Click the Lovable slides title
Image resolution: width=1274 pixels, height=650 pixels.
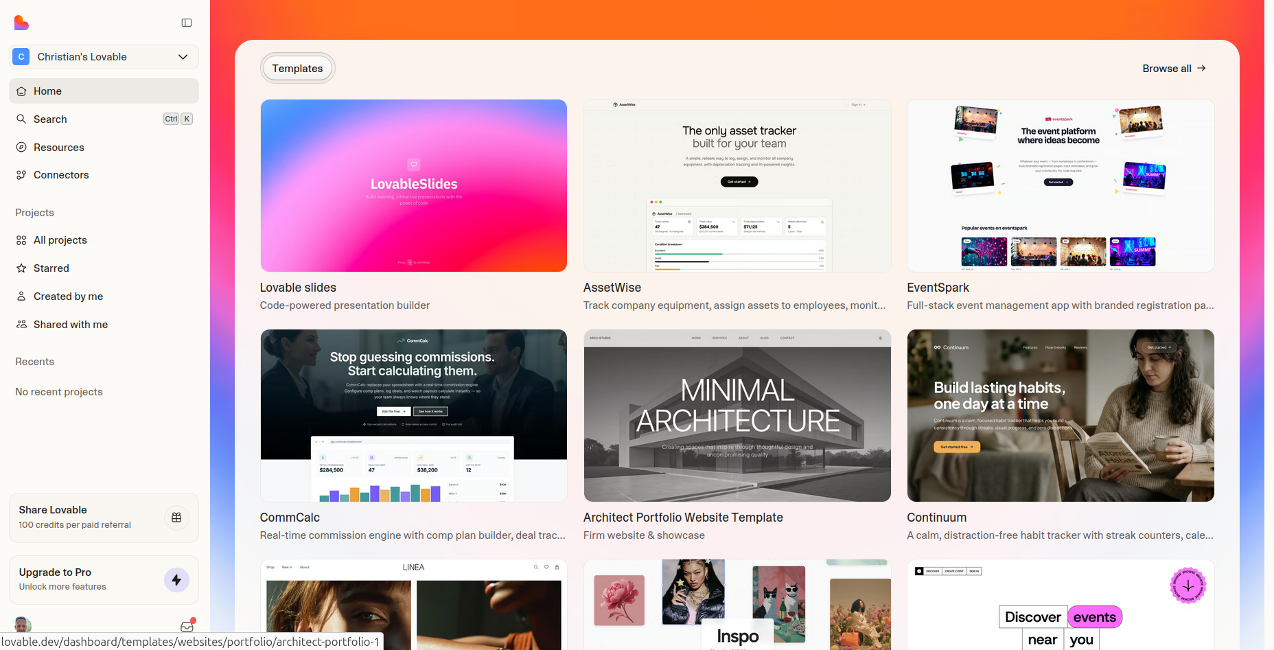coord(298,288)
